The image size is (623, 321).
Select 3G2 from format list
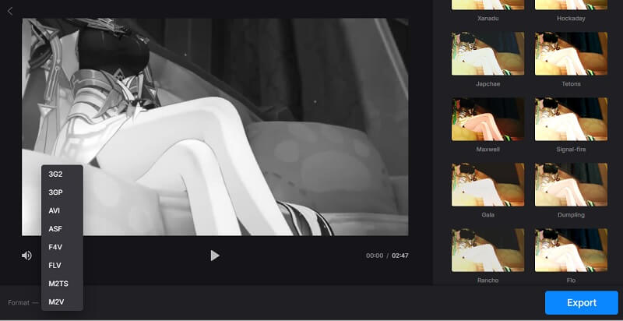click(55, 175)
